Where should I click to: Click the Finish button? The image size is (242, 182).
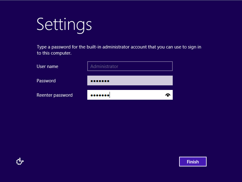[x=193, y=162]
